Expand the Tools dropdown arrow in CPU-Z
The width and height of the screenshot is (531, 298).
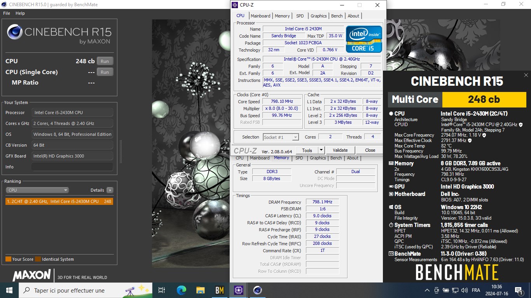click(321, 150)
